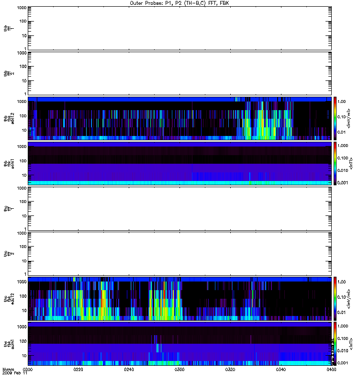Image resolution: width=359 pixels, height=383 pixels.
Task: Select the 0200 time axis label
Action: coord(28,370)
